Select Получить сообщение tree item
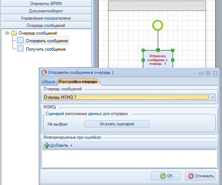Viewport: 222px width, 185px height. [46, 49]
